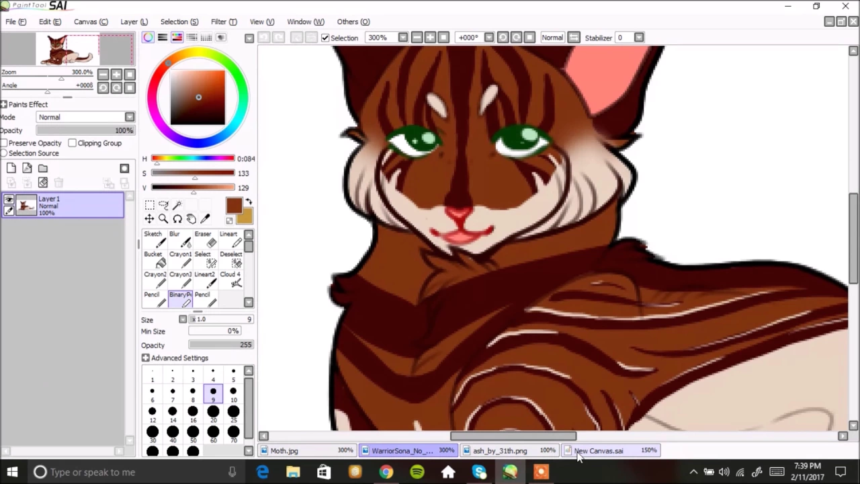Select the Selection Source radio button
860x484 pixels.
pos(3,153)
